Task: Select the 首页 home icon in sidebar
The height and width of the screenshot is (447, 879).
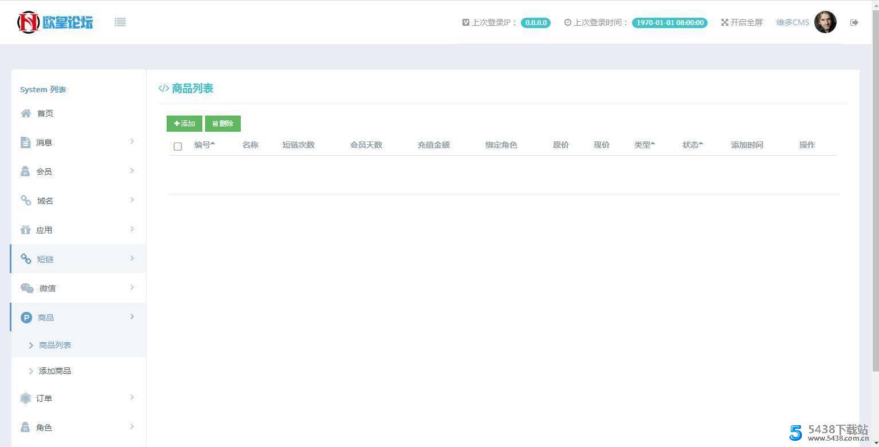Action: click(x=26, y=113)
